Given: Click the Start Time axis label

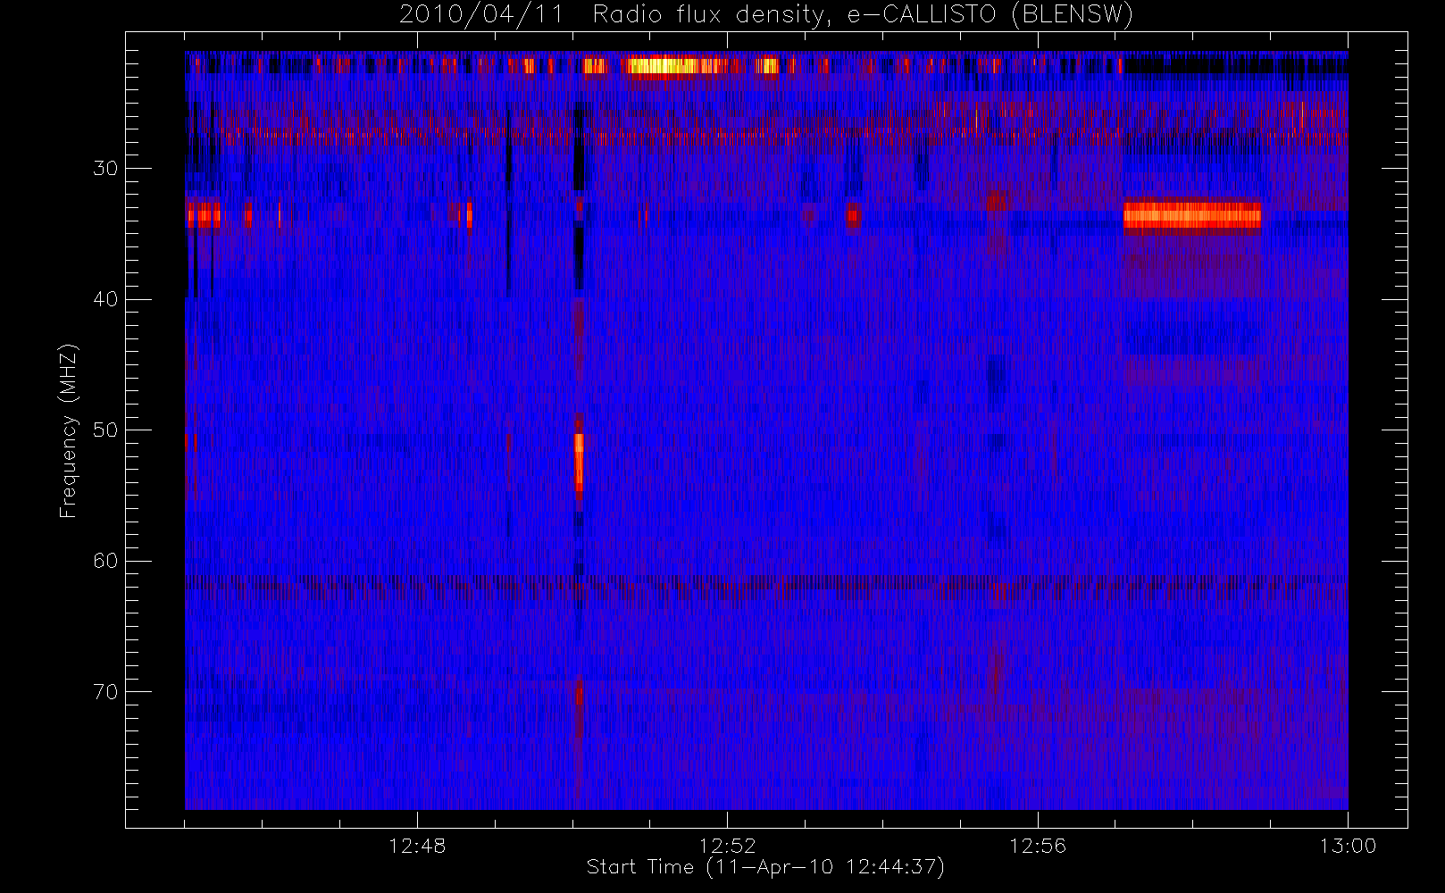Looking at the screenshot, I should 765,867.
